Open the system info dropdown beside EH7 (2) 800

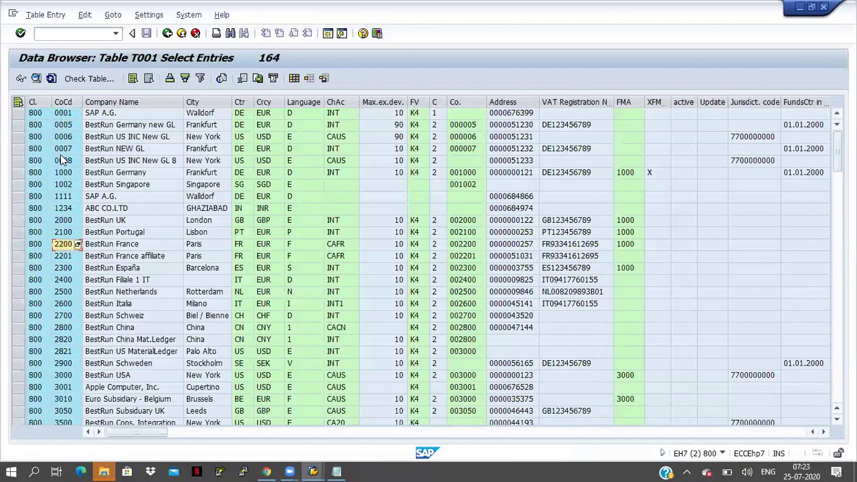click(722, 453)
